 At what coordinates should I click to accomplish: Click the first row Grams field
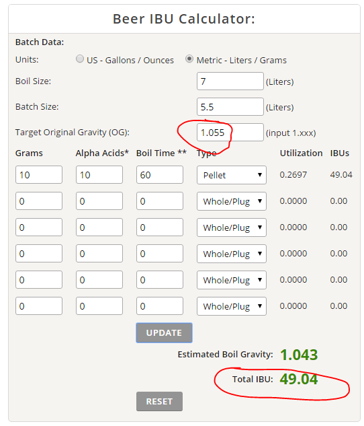[x=39, y=175]
